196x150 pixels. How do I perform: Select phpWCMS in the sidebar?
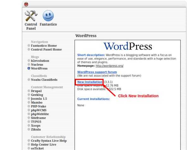click(39, 110)
